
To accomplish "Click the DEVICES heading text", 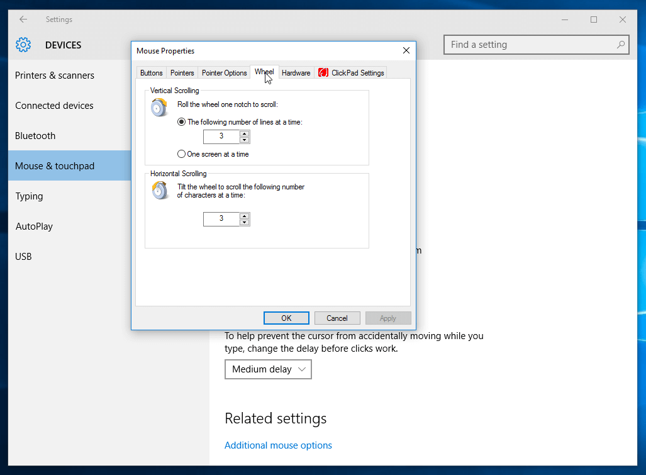I will (x=63, y=45).
